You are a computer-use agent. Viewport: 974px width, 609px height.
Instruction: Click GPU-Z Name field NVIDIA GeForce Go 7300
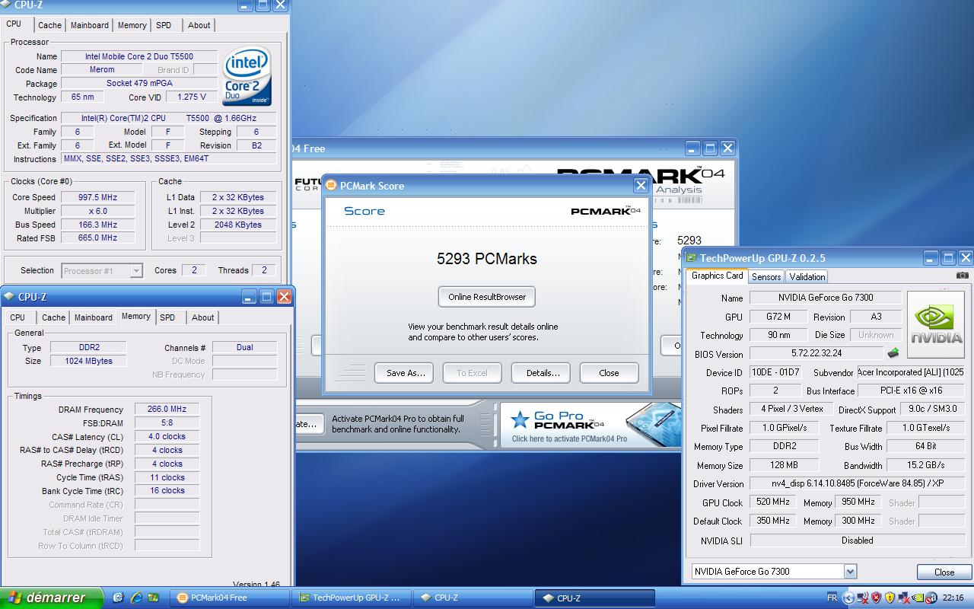pyautogui.click(x=826, y=298)
